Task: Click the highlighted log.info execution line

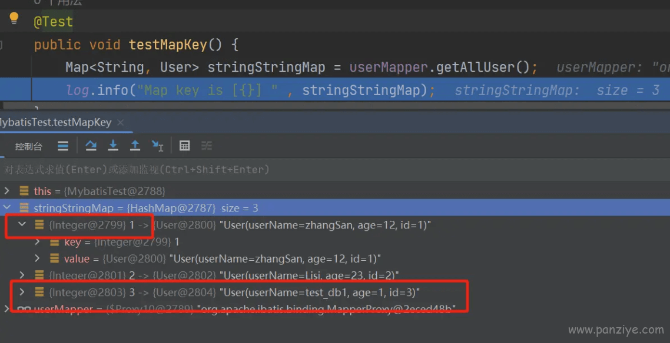Action: coord(335,89)
